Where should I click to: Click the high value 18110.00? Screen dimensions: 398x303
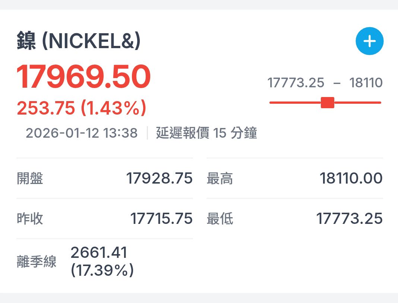point(351,178)
